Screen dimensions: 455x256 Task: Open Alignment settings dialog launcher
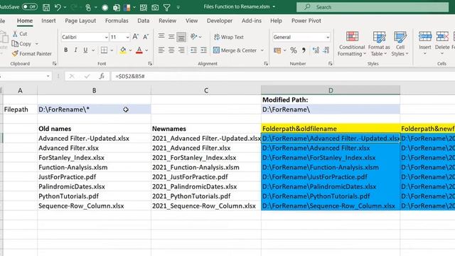(266, 63)
